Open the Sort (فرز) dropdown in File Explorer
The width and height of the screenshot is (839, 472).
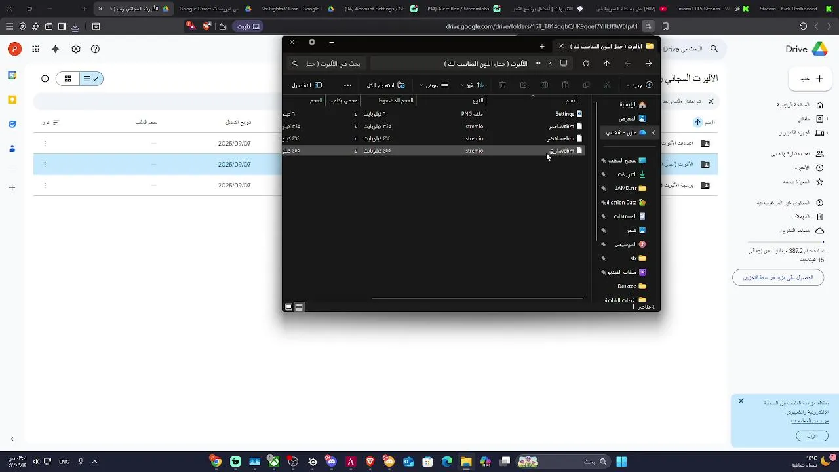point(472,85)
